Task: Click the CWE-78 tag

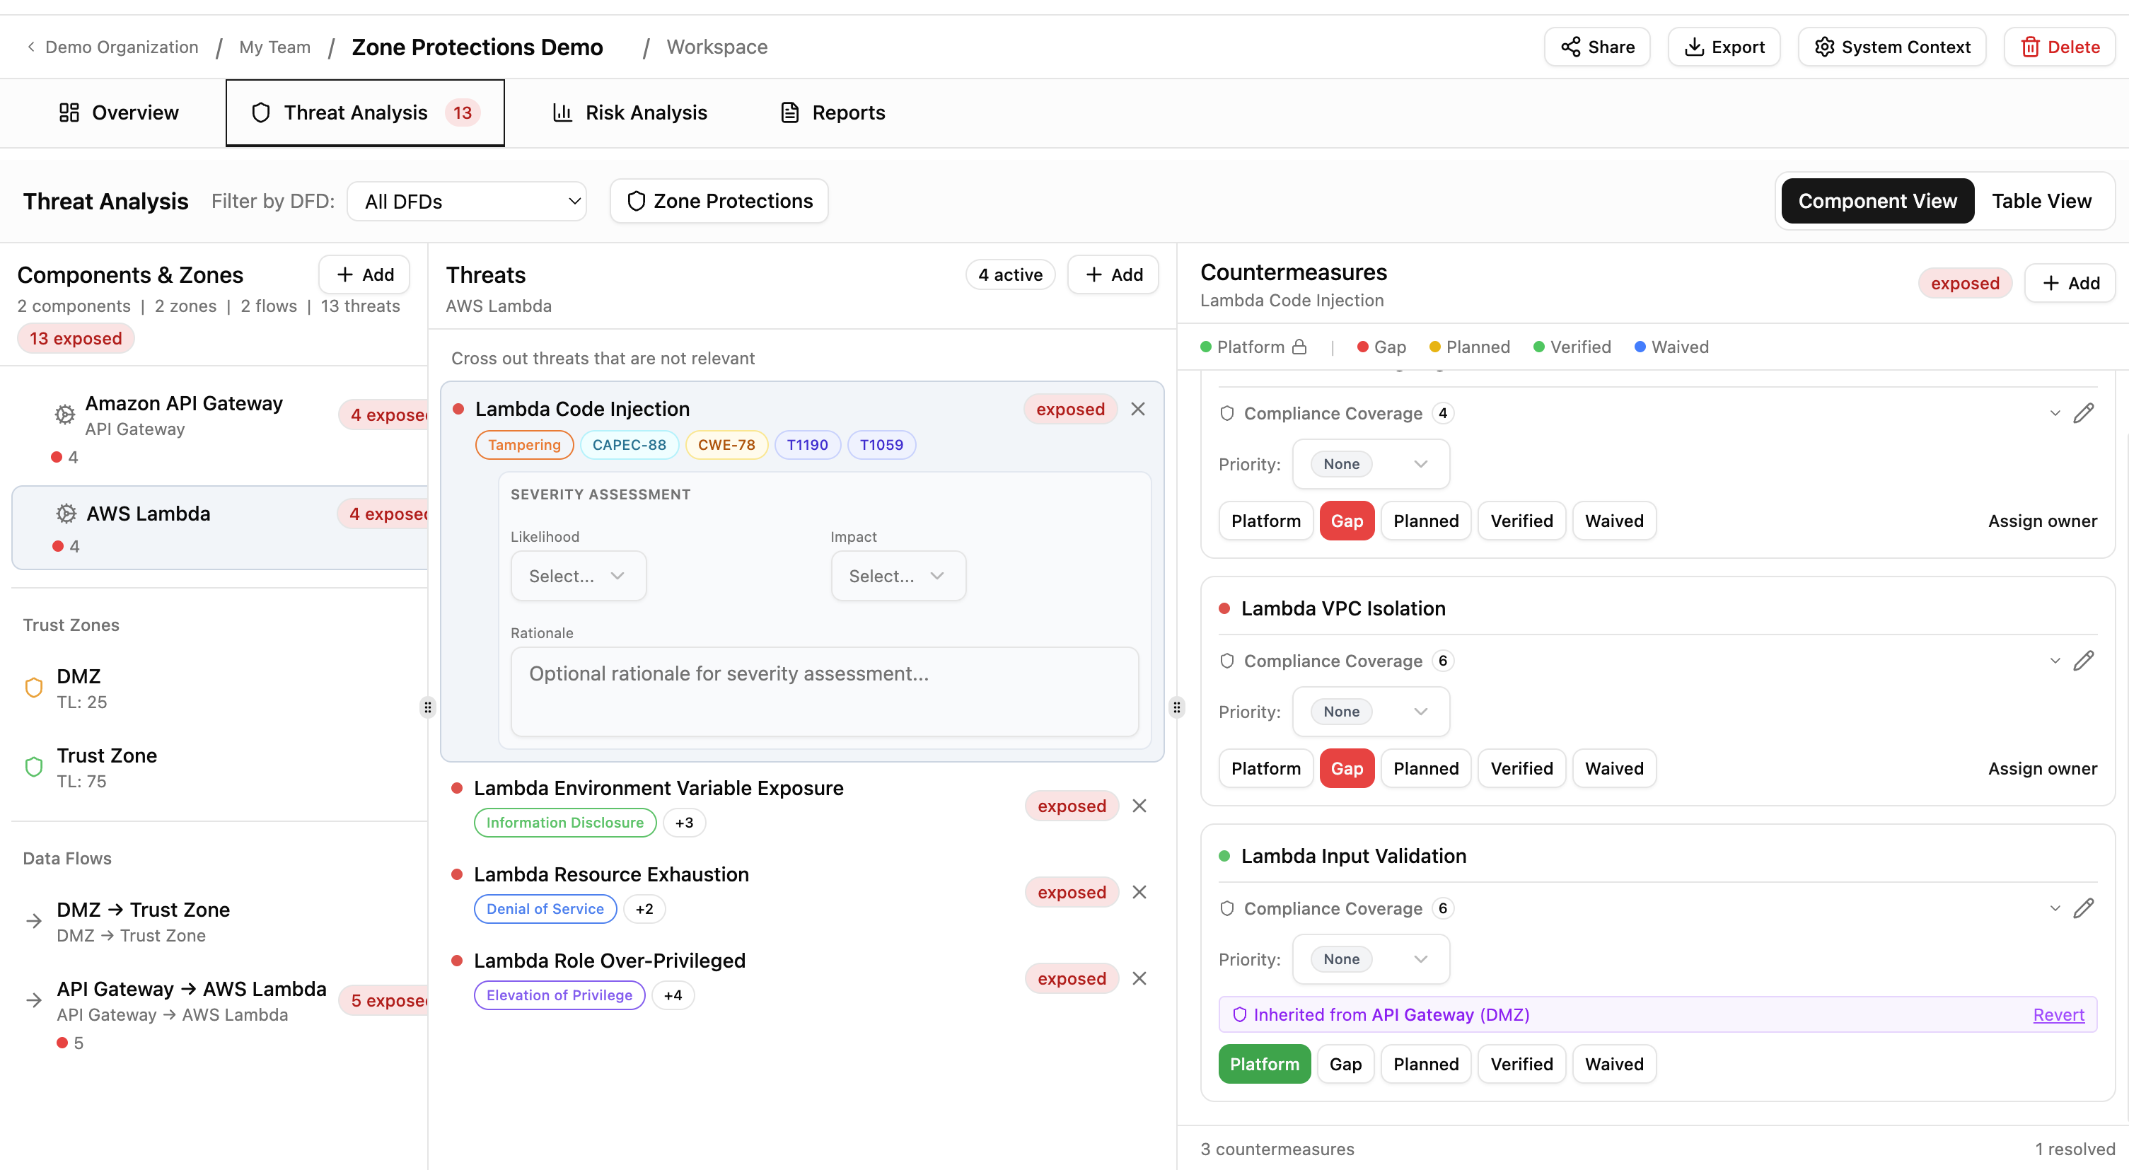Action: [x=726, y=444]
